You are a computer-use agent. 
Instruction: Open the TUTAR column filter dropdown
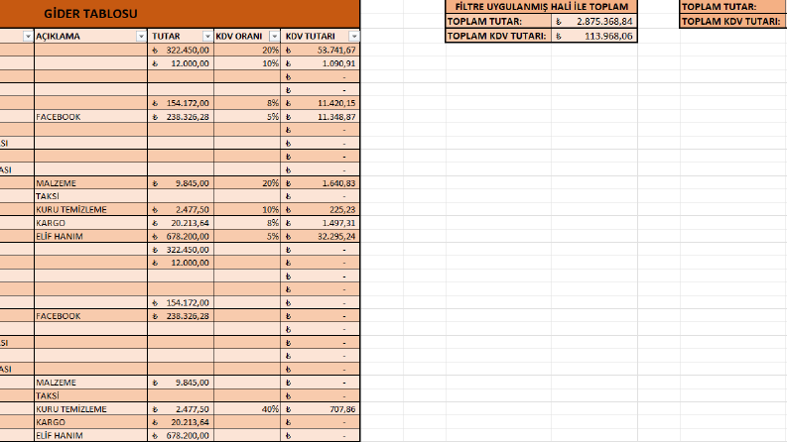click(207, 36)
